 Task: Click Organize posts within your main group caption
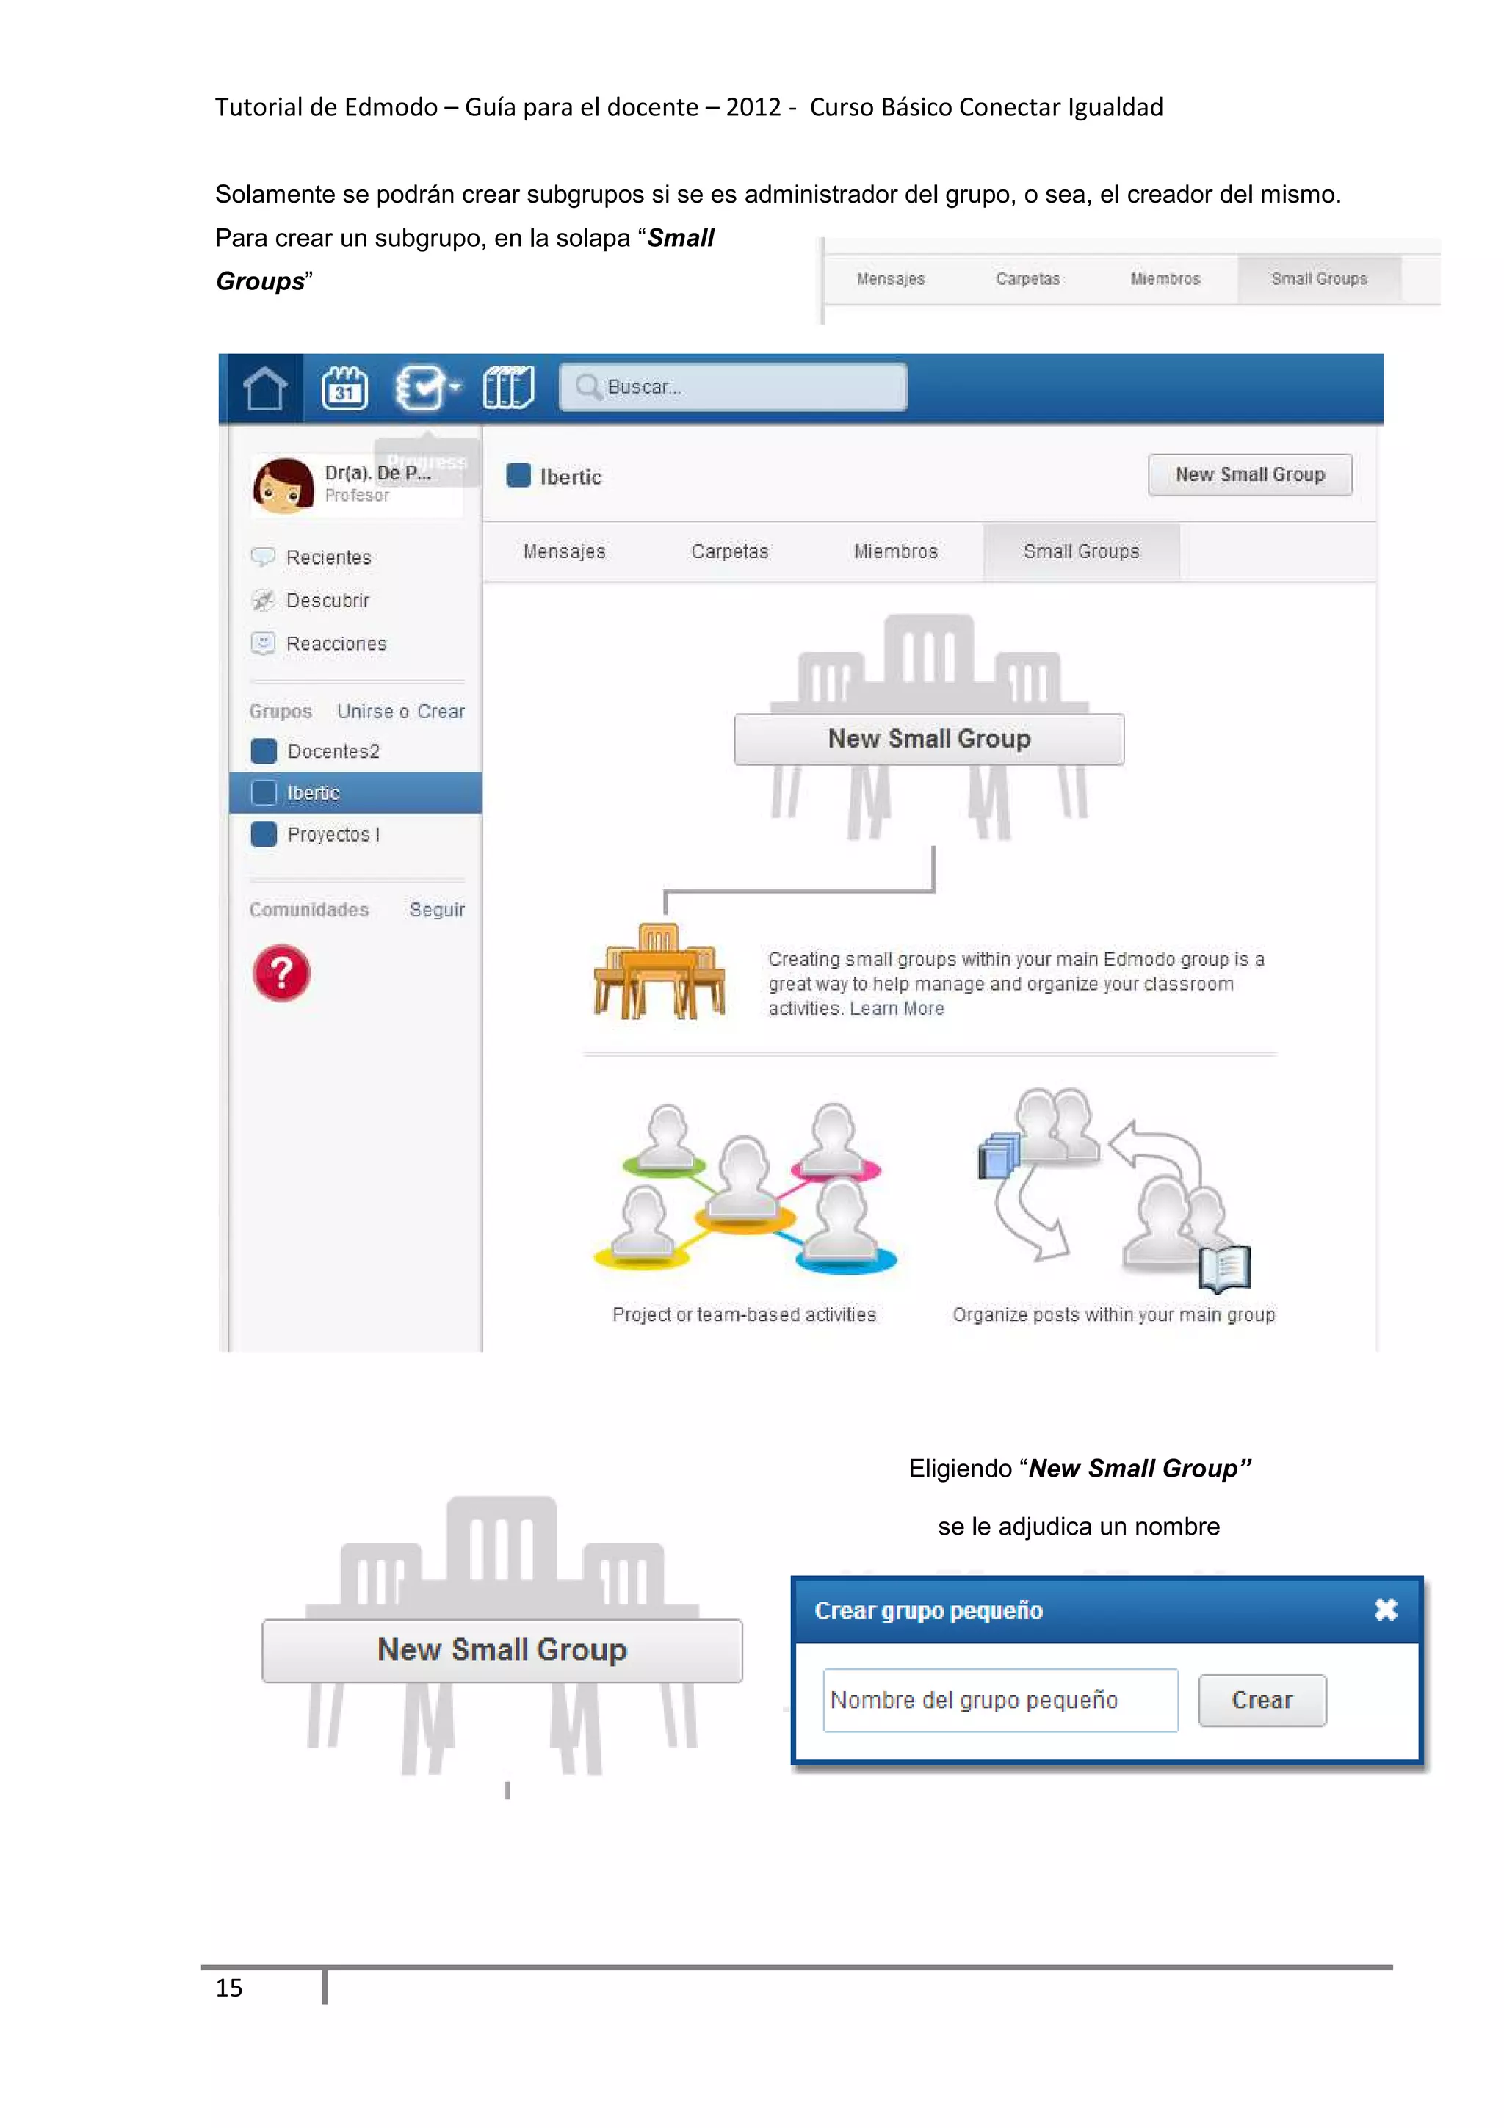pos(1113,1314)
